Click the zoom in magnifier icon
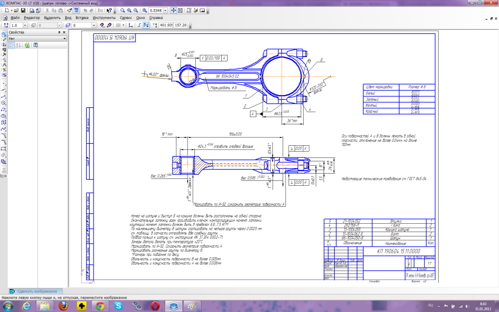499x312 pixels. (129, 11)
